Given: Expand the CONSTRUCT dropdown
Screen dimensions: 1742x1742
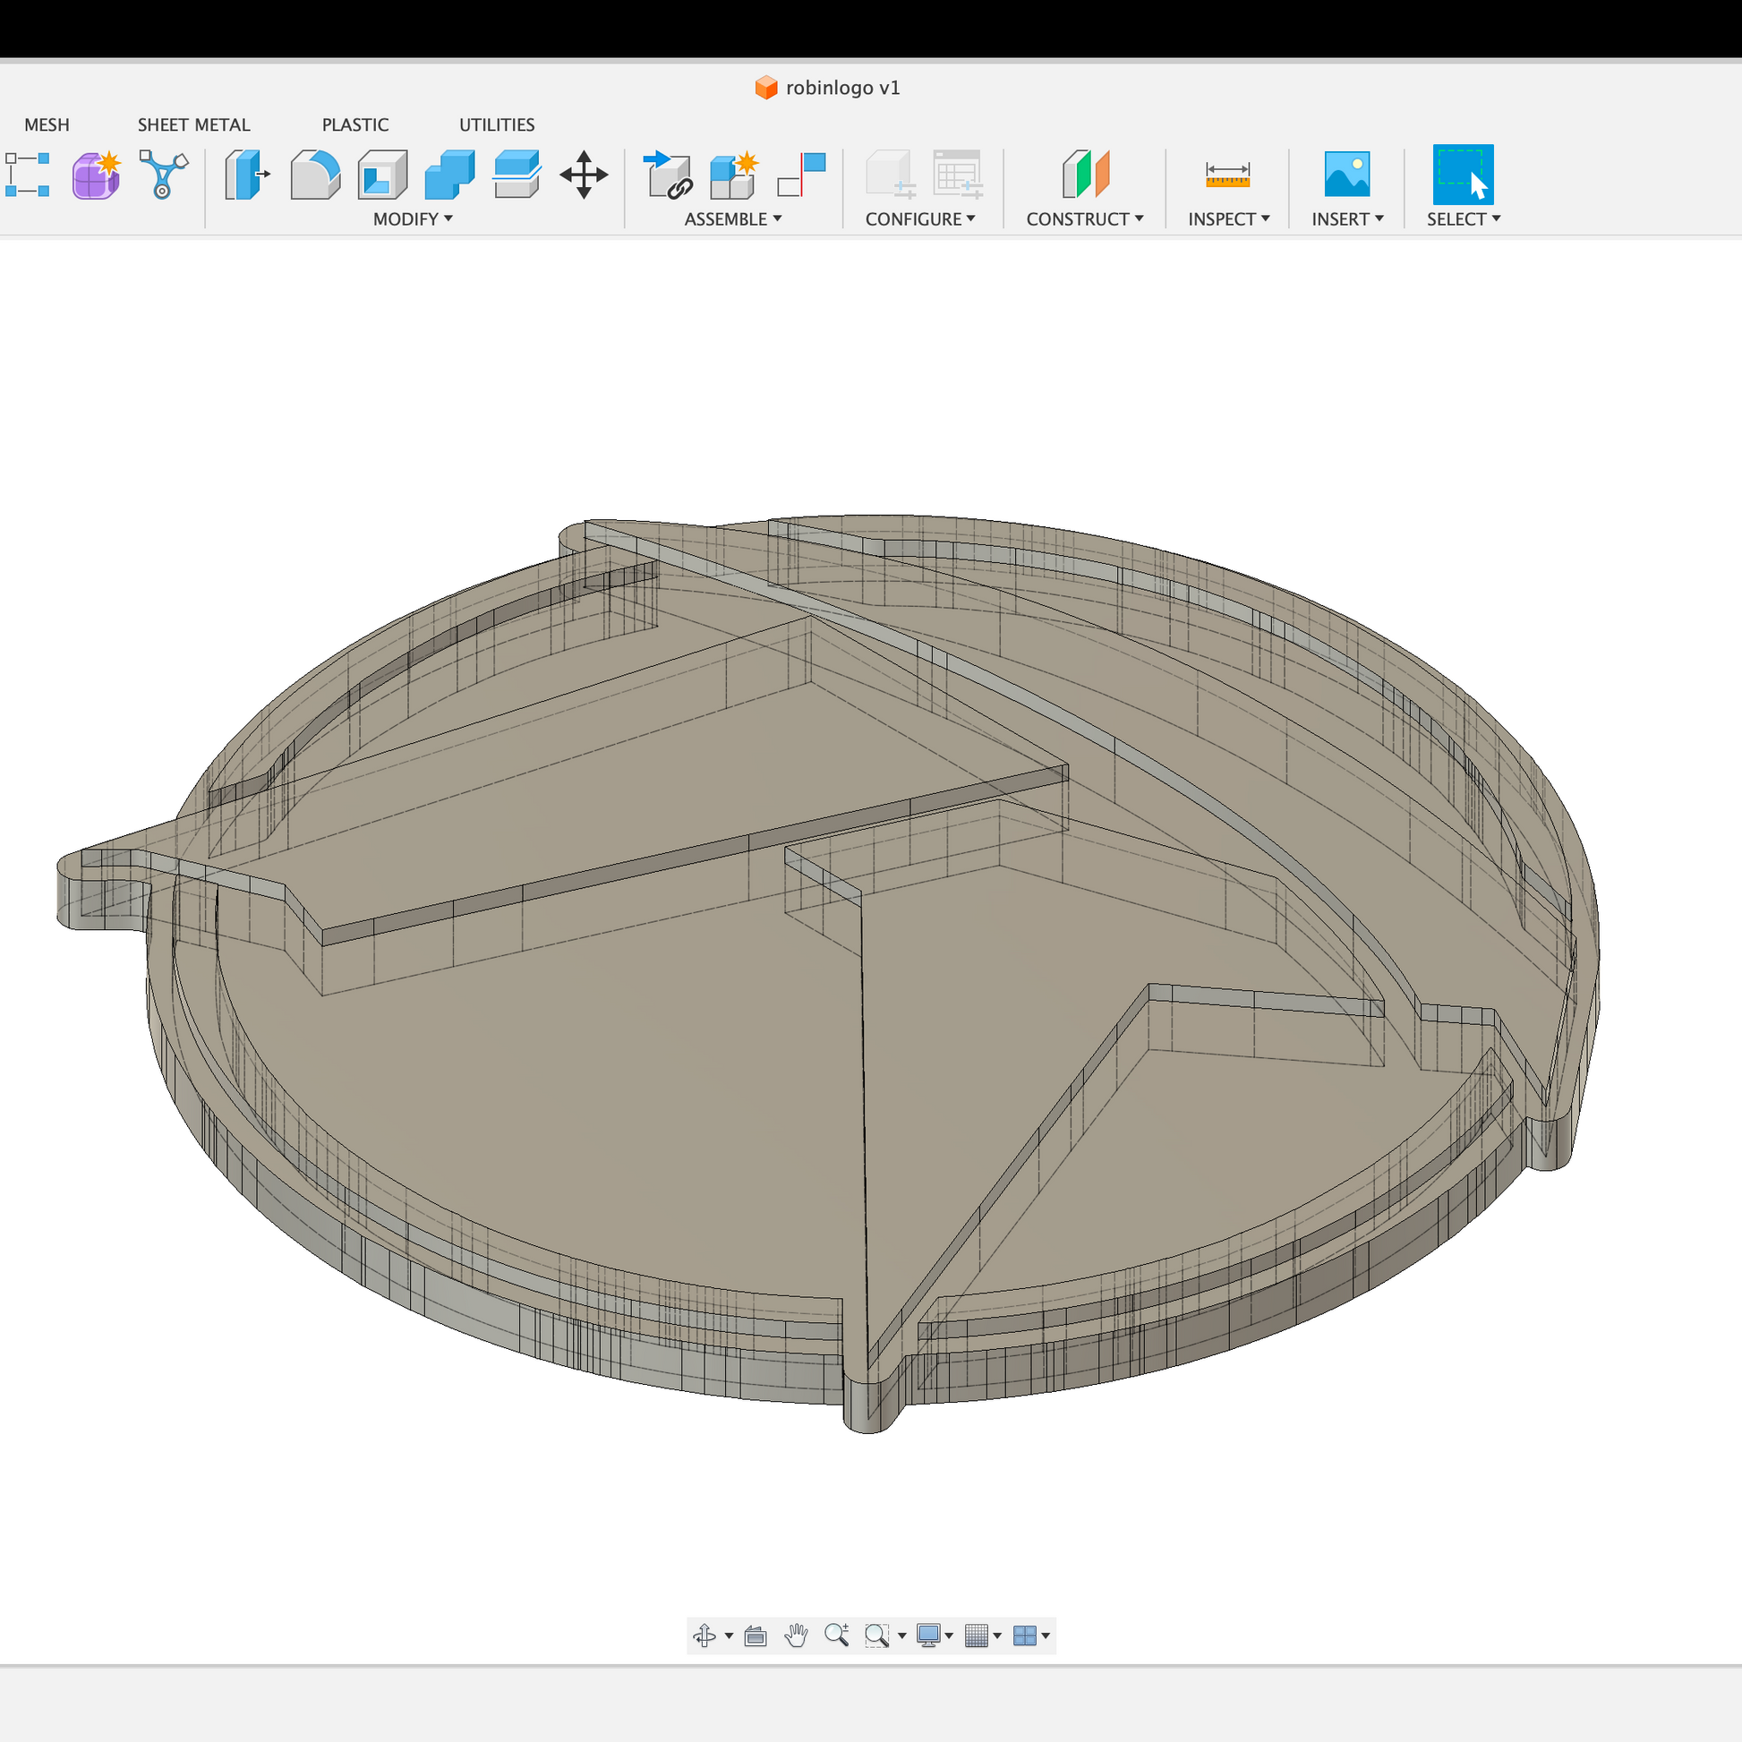Looking at the screenshot, I should (1084, 219).
